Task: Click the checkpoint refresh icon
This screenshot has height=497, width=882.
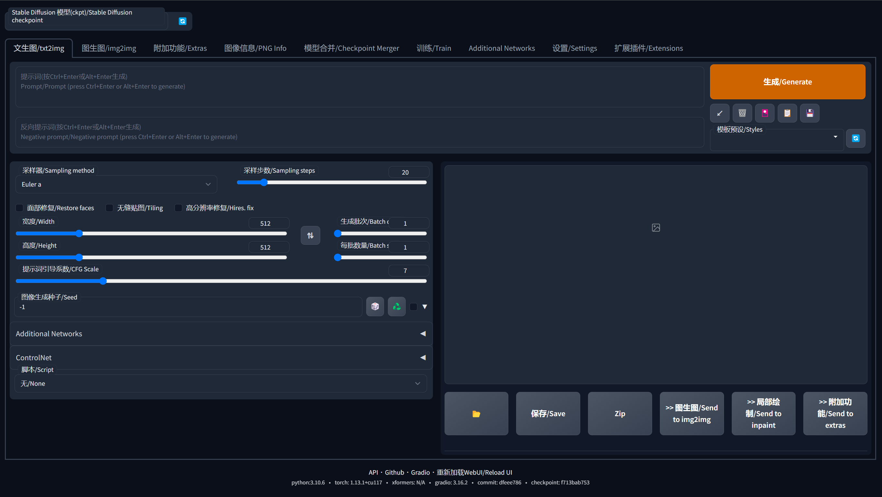Action: (x=183, y=21)
